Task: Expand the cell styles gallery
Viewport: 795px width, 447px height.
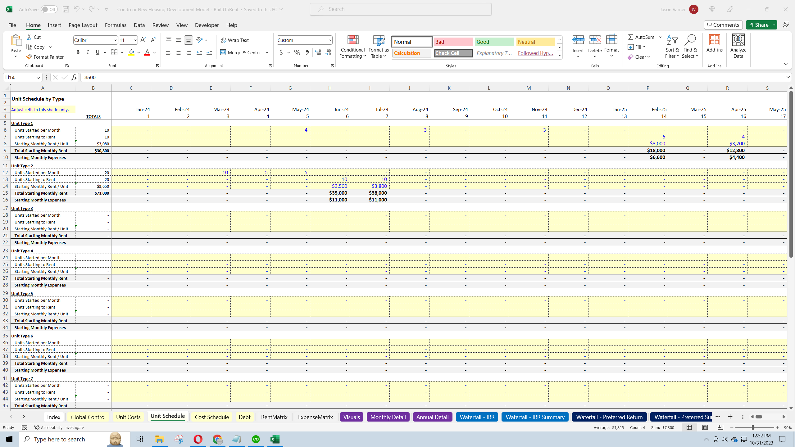Action: pyautogui.click(x=560, y=55)
